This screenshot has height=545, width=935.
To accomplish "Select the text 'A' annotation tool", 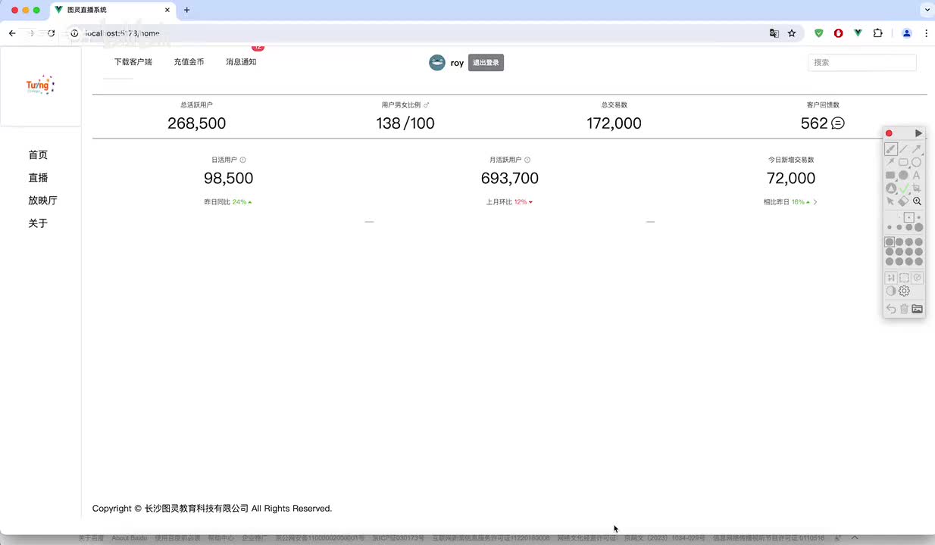I will (916, 175).
